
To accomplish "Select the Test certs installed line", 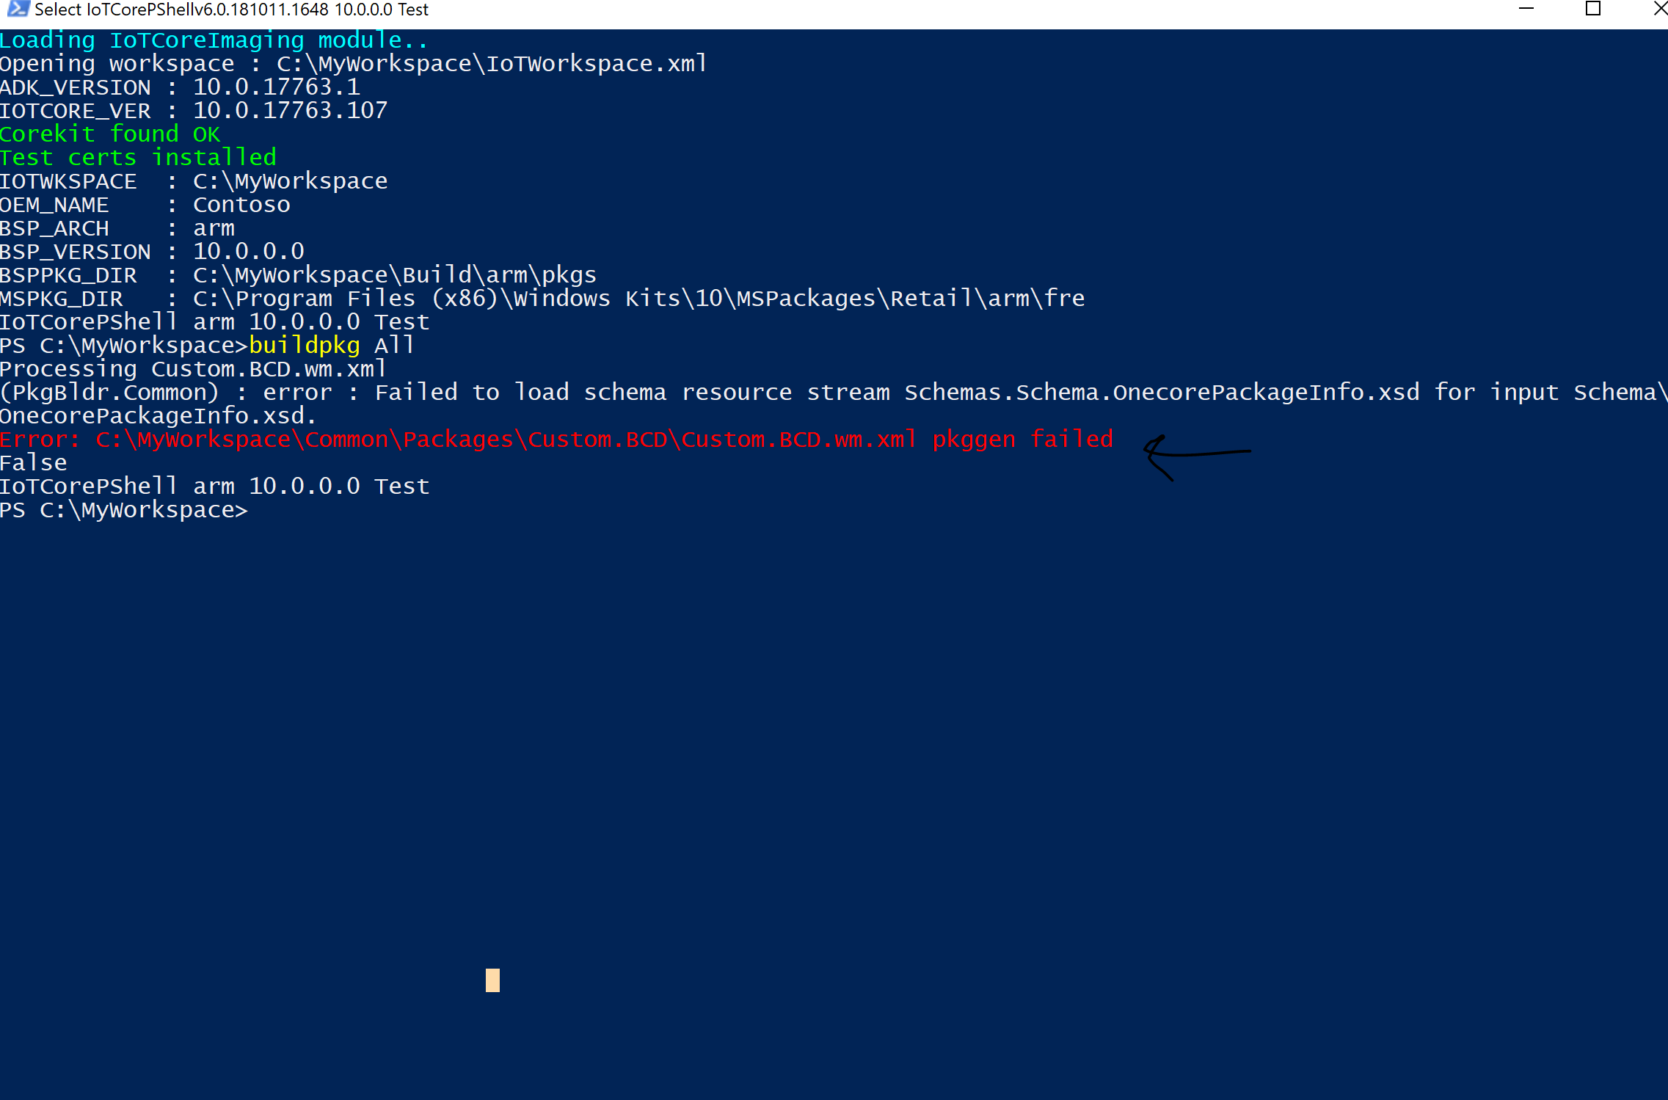I will point(138,157).
